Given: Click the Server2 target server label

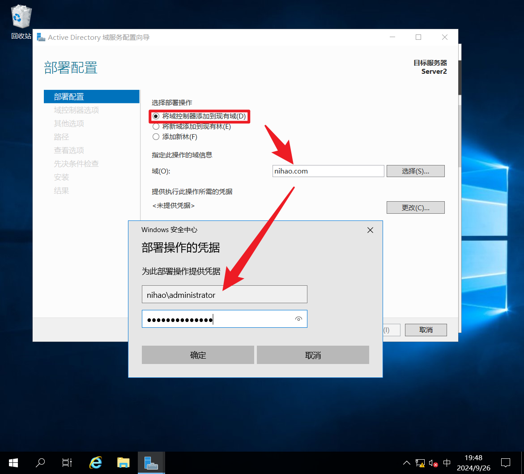Looking at the screenshot, I should coord(434,71).
